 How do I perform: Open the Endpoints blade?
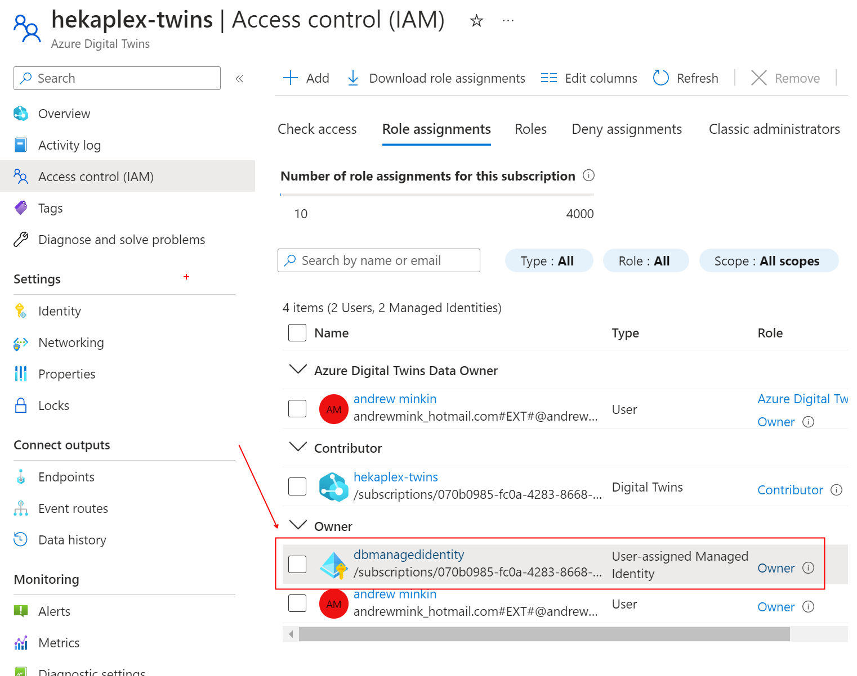pos(66,476)
